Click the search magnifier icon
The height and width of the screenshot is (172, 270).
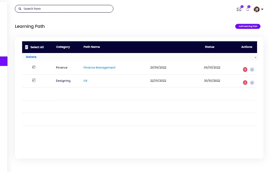click(20, 9)
